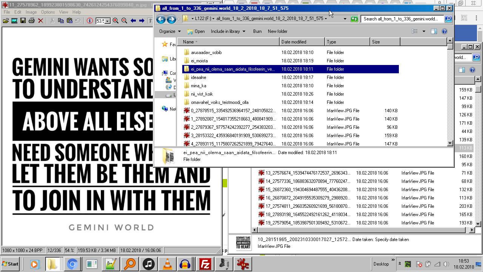This screenshot has width=483, height=272.
Task: Click the Undo icon in IrfanView toolbar
Action: click(x=78, y=21)
